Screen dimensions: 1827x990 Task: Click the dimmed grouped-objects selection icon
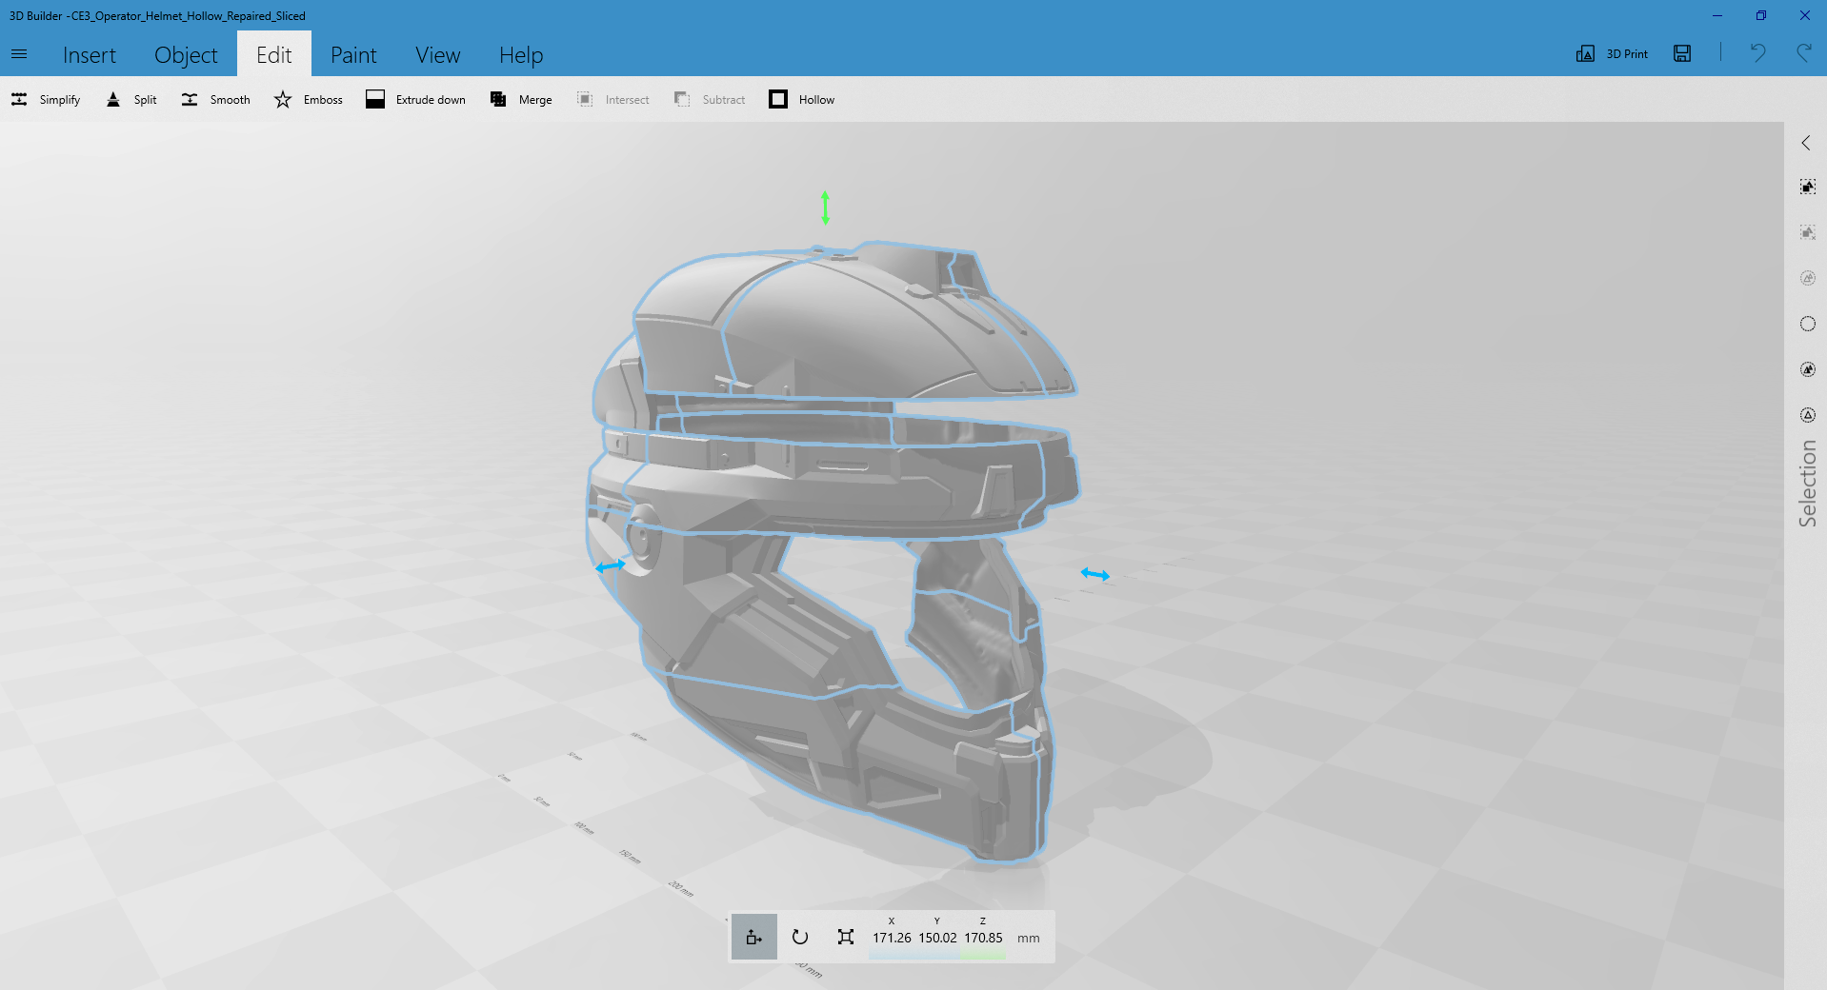tap(1807, 278)
